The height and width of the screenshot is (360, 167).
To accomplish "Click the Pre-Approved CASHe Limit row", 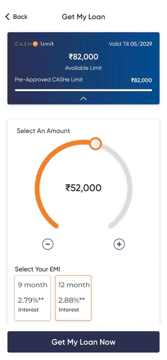I will coord(83,80).
